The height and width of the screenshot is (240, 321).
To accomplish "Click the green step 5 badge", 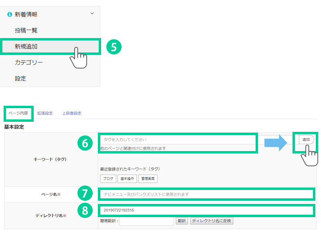I will [x=114, y=47].
